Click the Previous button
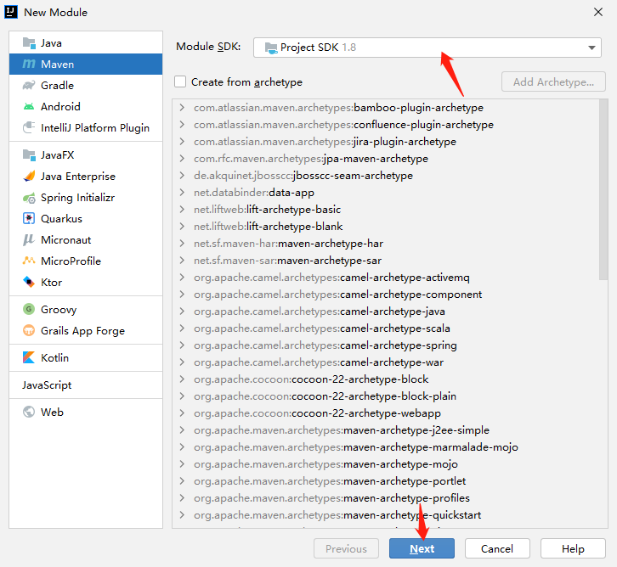This screenshot has width=617, height=567. pos(346,548)
